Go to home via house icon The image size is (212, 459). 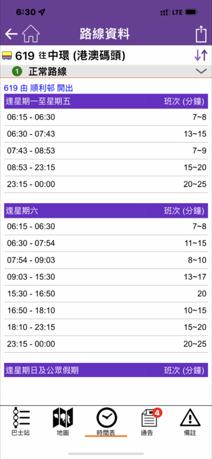click(x=31, y=34)
